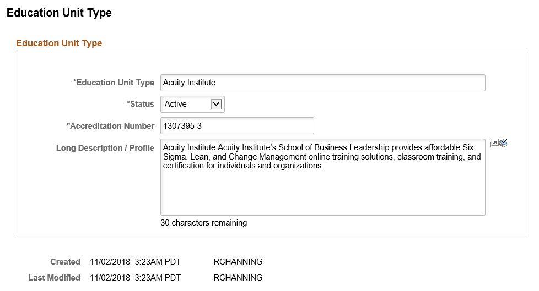Screen dimensions: 539x291
Task: Click the *Education Unit Type field label
Action: pos(114,83)
